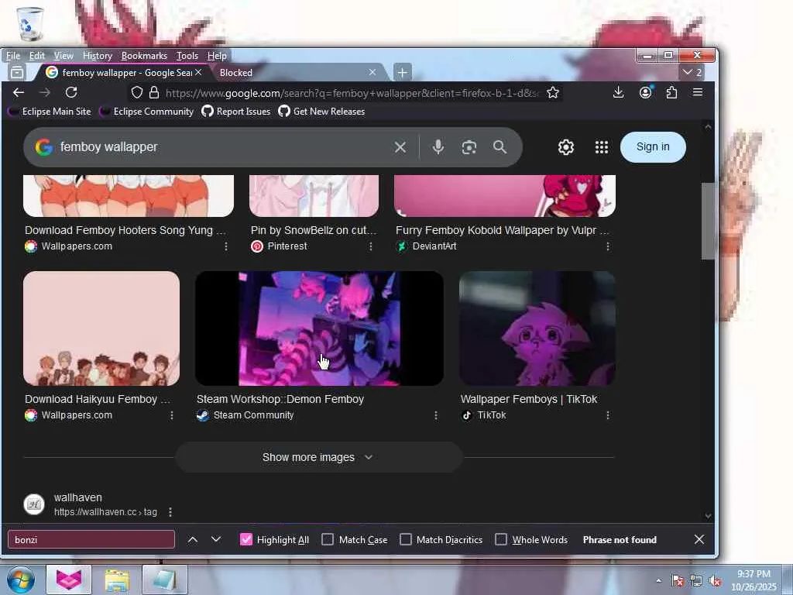Open more options for Pinterest result
Viewport: 793px width, 595px height.
coord(371,246)
